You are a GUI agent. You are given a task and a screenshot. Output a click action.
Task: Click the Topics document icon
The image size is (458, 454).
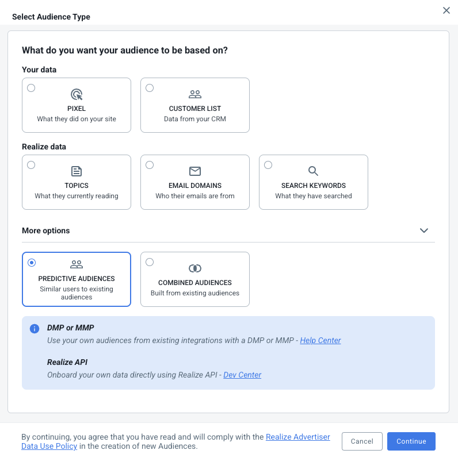click(77, 171)
